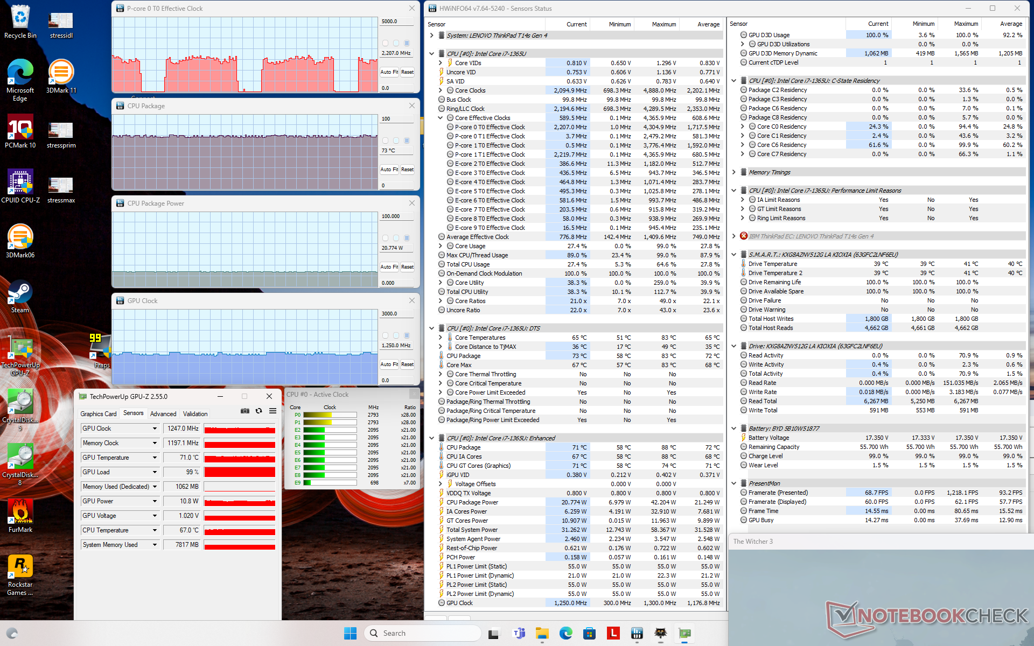Click Auto Fit in GPU Clock graph
This screenshot has width=1034, height=646.
[389, 364]
